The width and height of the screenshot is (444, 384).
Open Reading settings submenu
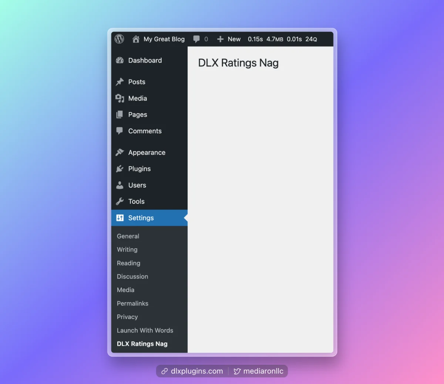click(x=128, y=263)
